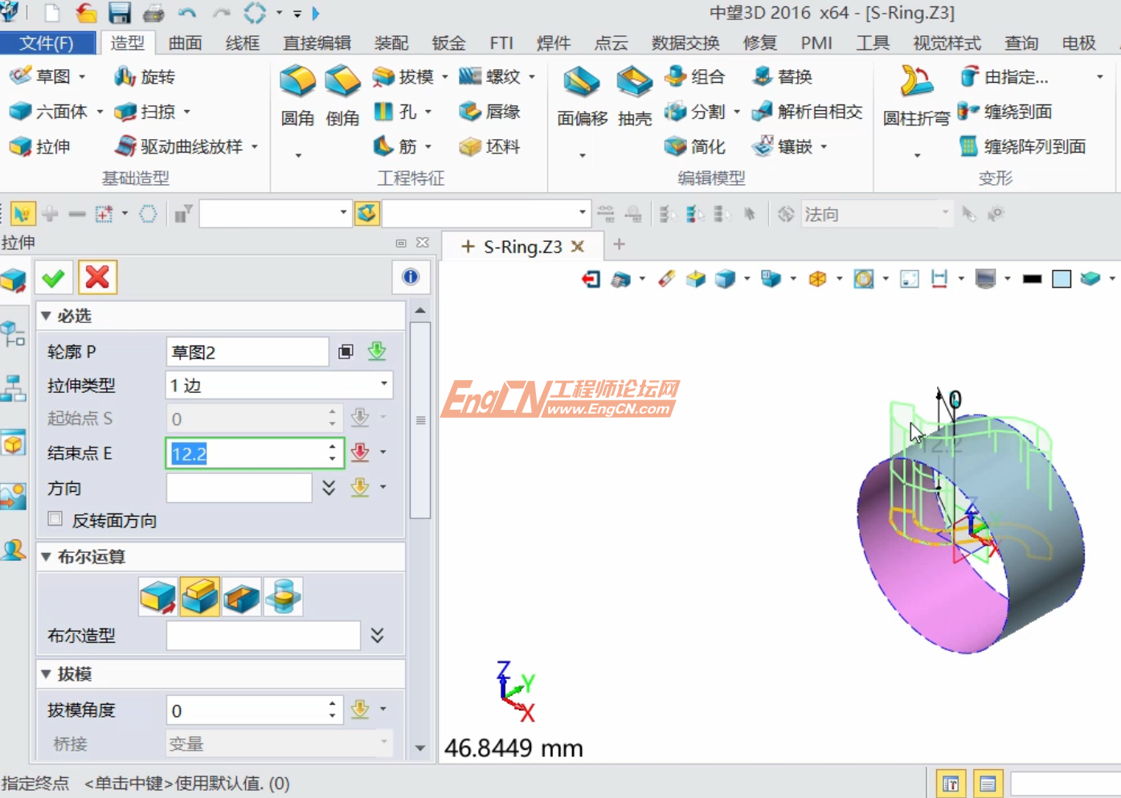Switch to the 曲面 ribbon tab

(x=184, y=43)
